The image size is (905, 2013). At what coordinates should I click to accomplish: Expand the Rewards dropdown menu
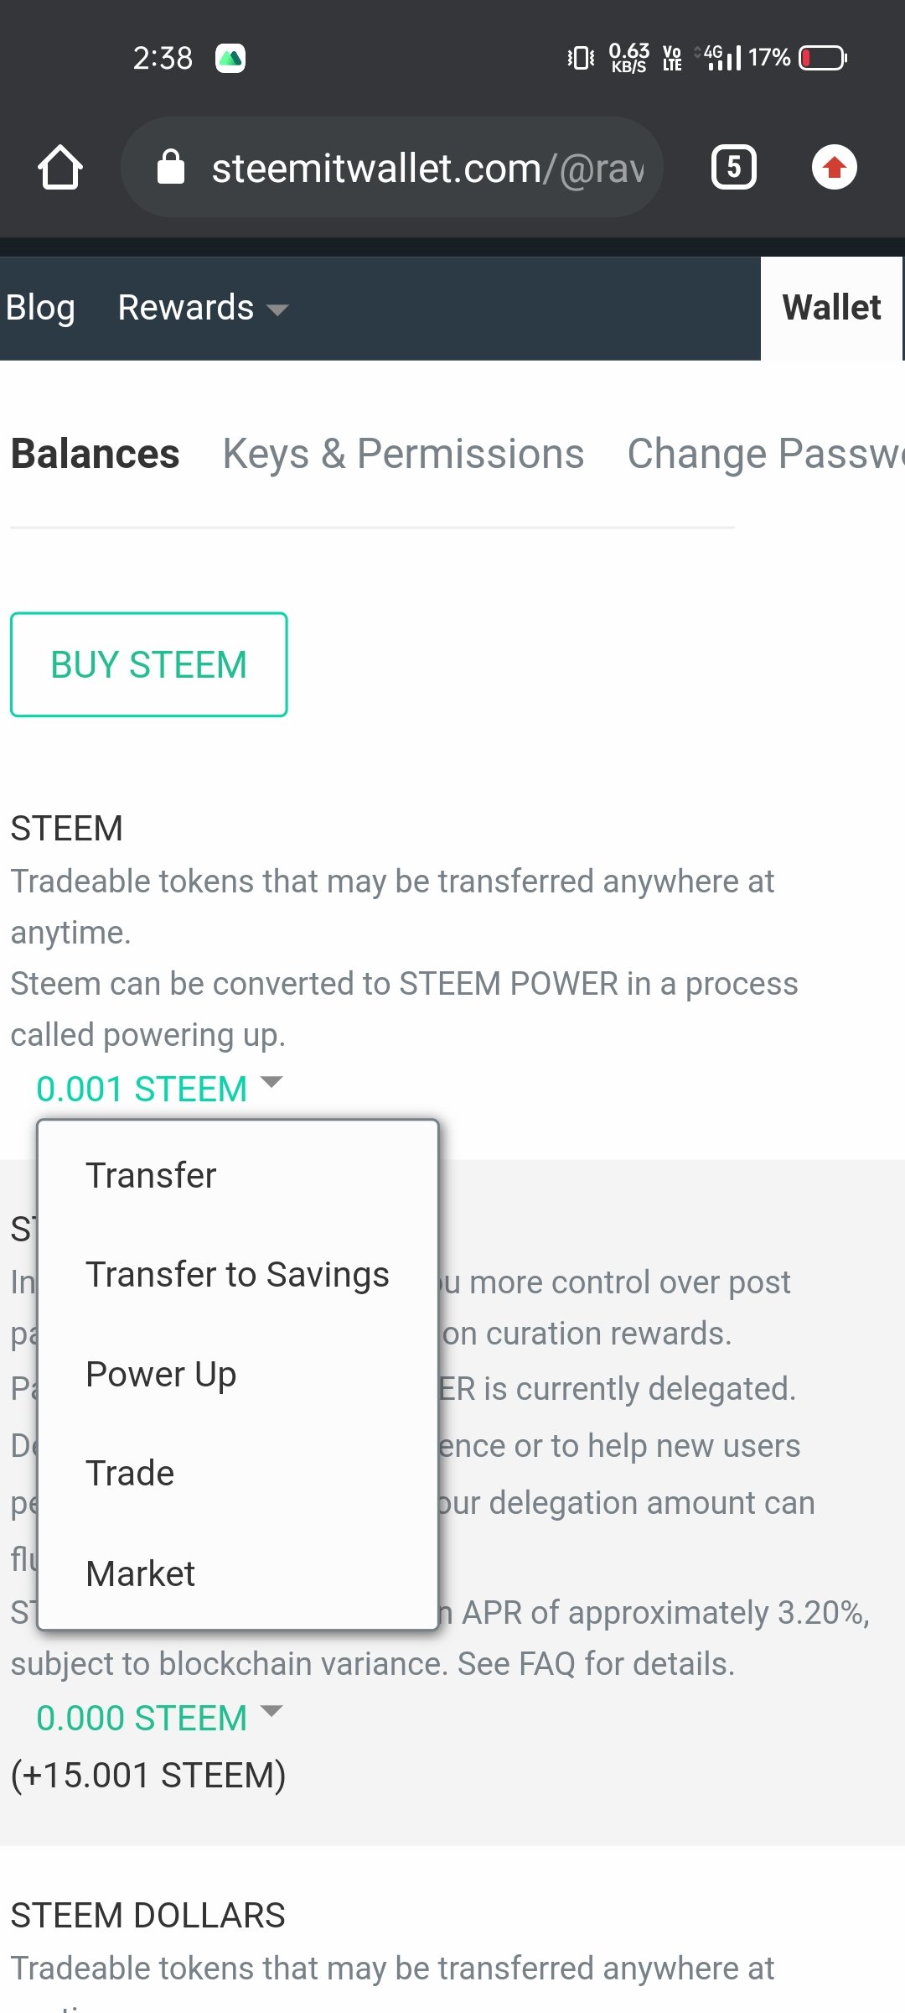[x=204, y=308]
